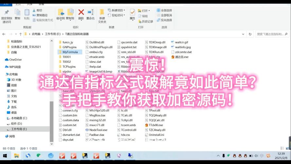The width and height of the screenshot is (291, 164).
Task: Select 网络 network in navigation pane
Action: coord(10,136)
